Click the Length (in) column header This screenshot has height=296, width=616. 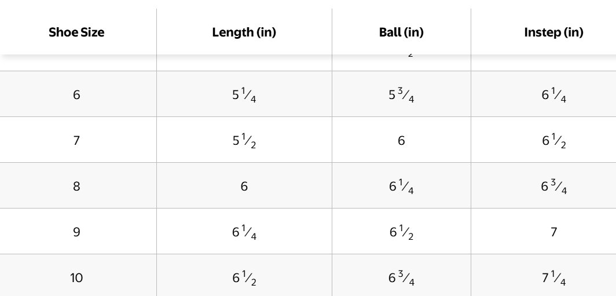click(x=244, y=32)
